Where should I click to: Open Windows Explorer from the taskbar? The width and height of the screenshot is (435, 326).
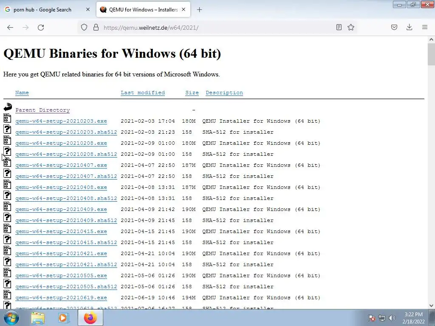(38, 318)
